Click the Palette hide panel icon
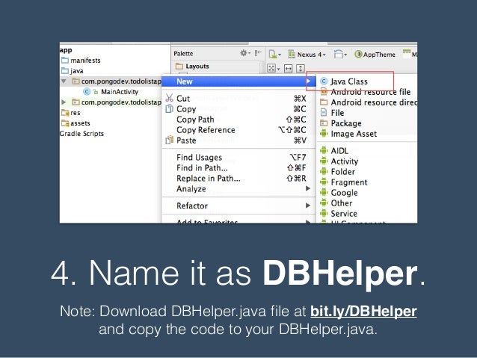The image size is (477, 358). click(258, 53)
